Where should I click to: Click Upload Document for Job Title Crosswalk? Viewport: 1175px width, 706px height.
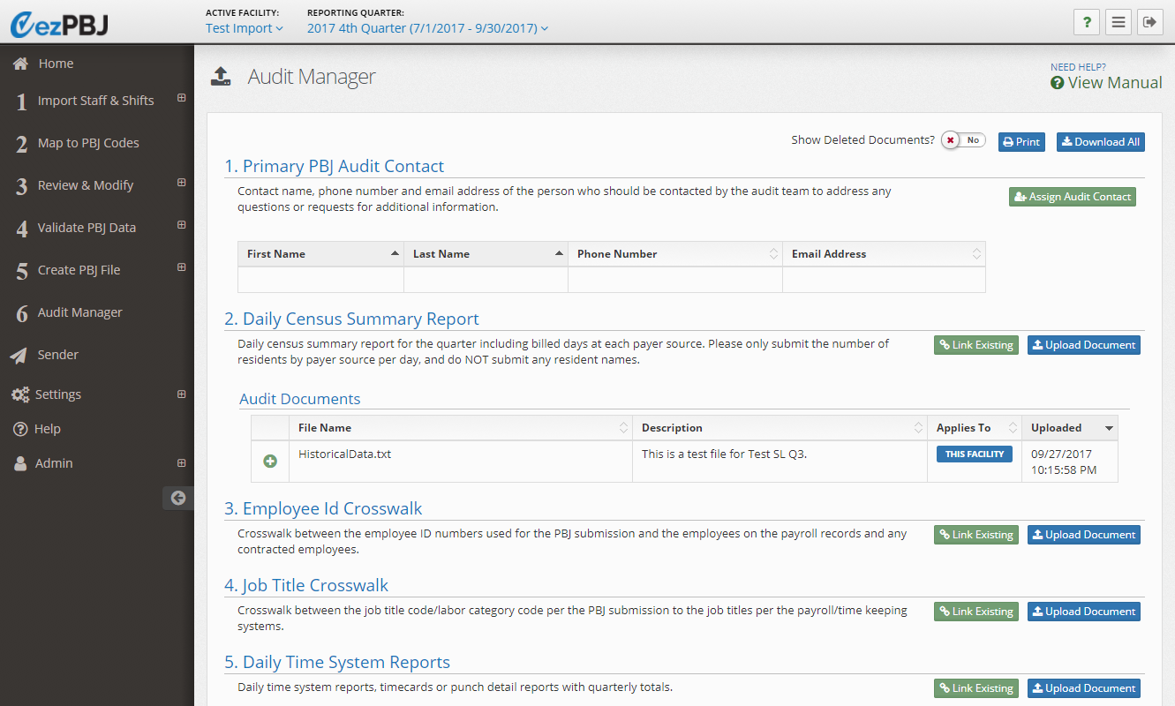pyautogui.click(x=1084, y=612)
